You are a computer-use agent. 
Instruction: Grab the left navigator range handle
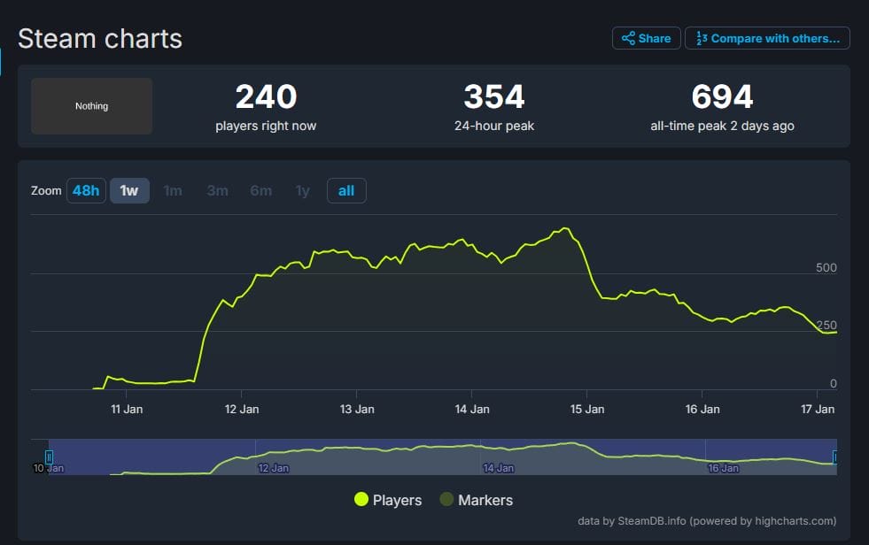pyautogui.click(x=49, y=457)
